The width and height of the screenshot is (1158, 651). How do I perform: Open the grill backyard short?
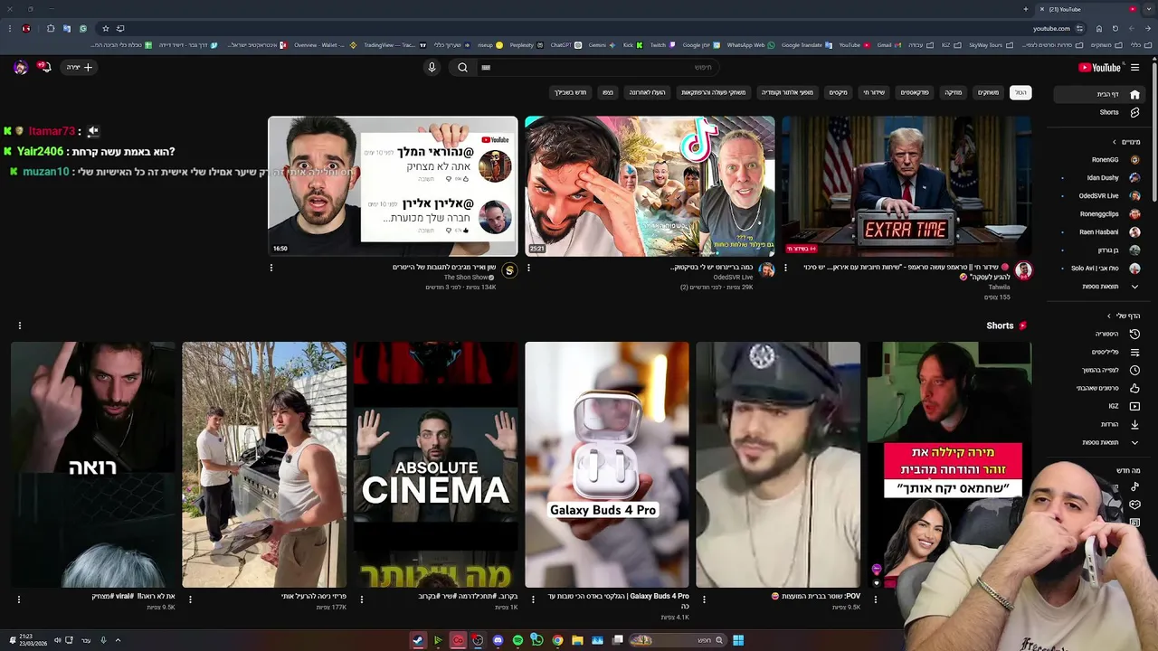coord(264,465)
